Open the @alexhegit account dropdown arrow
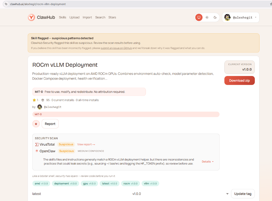The width and height of the screenshot is (272, 201). 256,17
